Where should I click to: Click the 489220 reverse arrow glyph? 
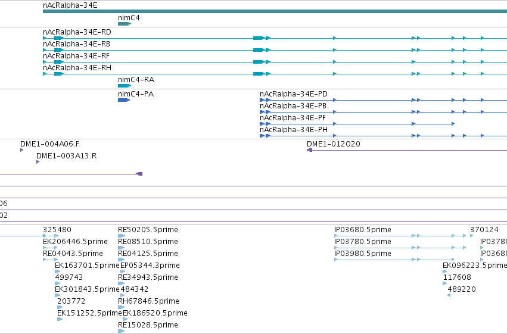pos(449,295)
